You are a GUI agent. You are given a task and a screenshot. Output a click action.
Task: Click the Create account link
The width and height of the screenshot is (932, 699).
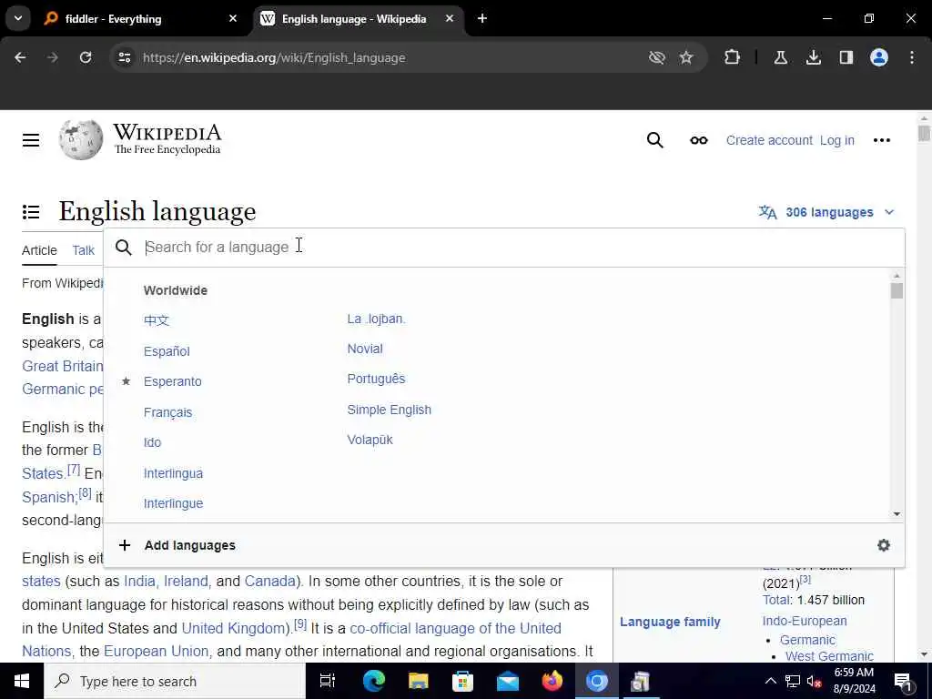pyautogui.click(x=769, y=140)
